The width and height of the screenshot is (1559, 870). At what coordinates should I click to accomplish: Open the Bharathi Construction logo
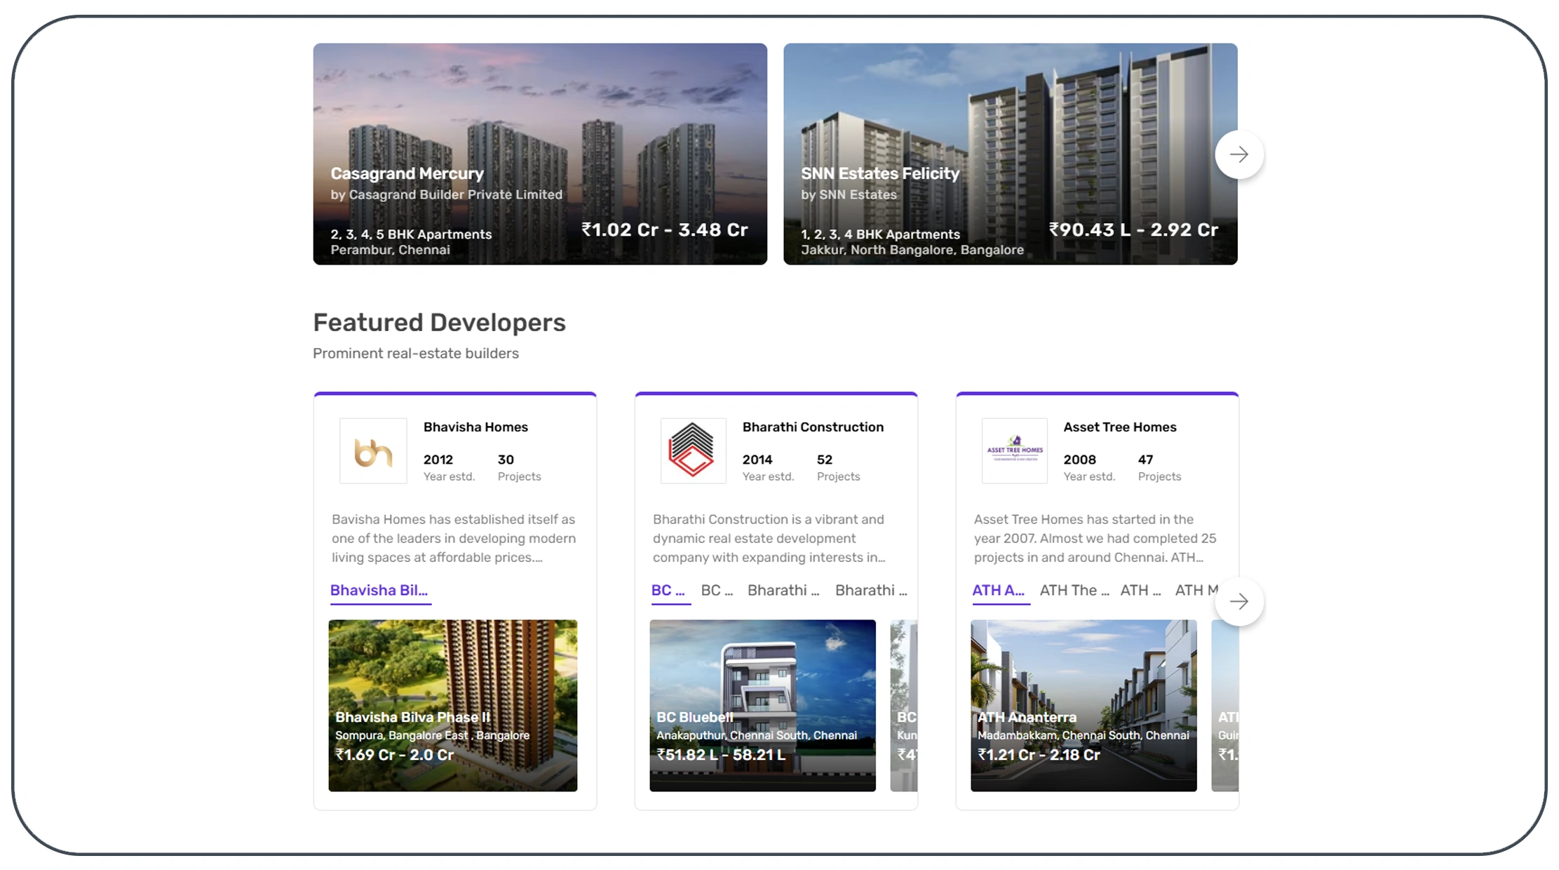[693, 451]
